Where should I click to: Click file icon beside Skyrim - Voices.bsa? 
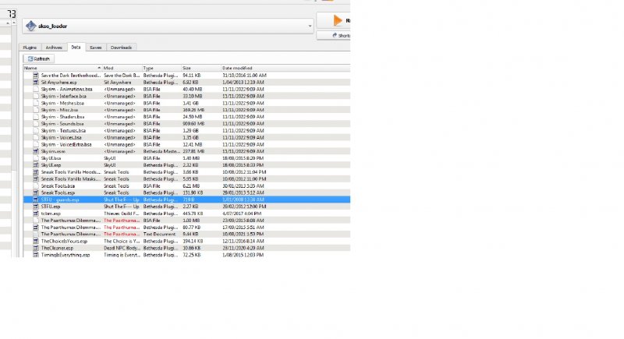[x=35, y=137]
